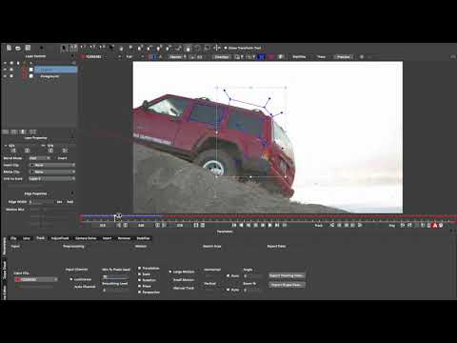Toggle the Shear motion checkbox
This screenshot has width=457, height=343.
pos(139,286)
